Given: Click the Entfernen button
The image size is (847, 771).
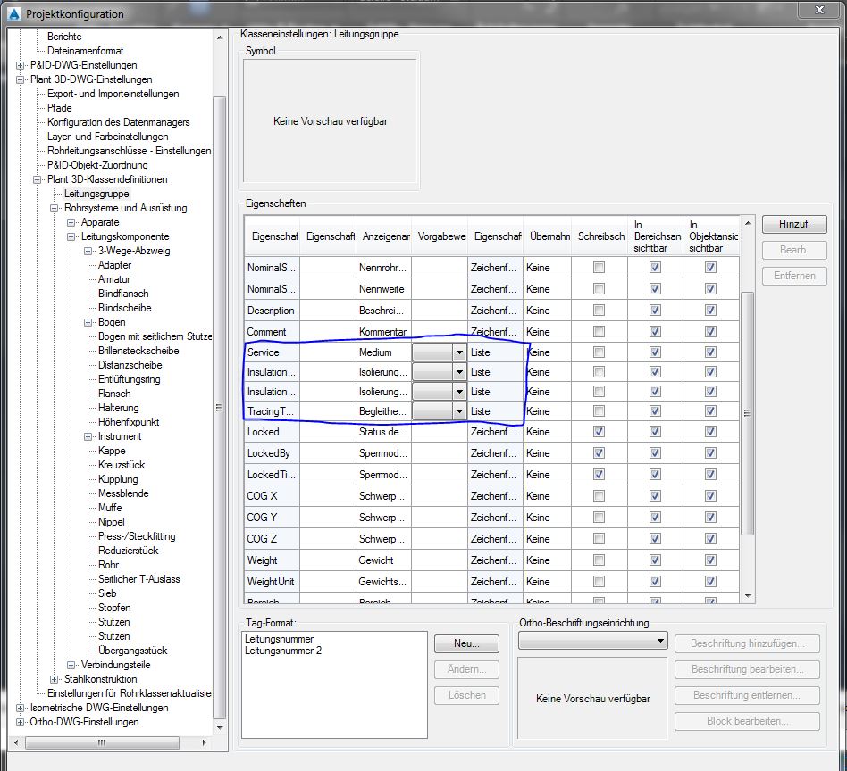Looking at the screenshot, I should pos(794,276).
